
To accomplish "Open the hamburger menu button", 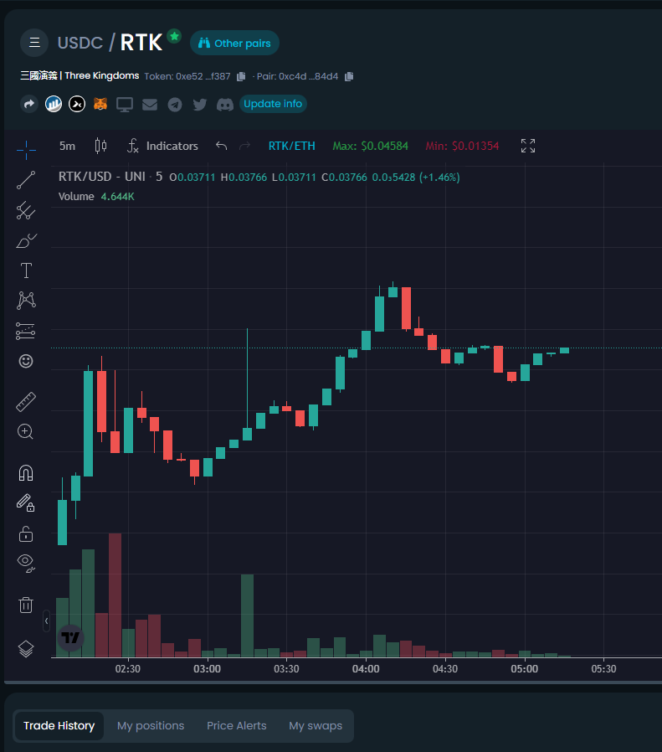I will (x=34, y=43).
